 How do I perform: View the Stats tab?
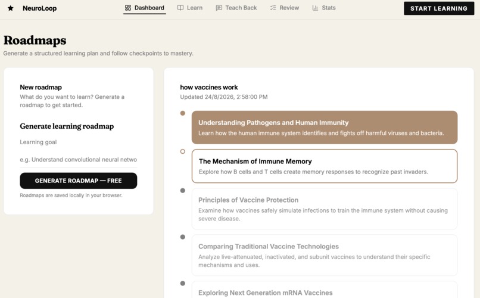(x=324, y=8)
